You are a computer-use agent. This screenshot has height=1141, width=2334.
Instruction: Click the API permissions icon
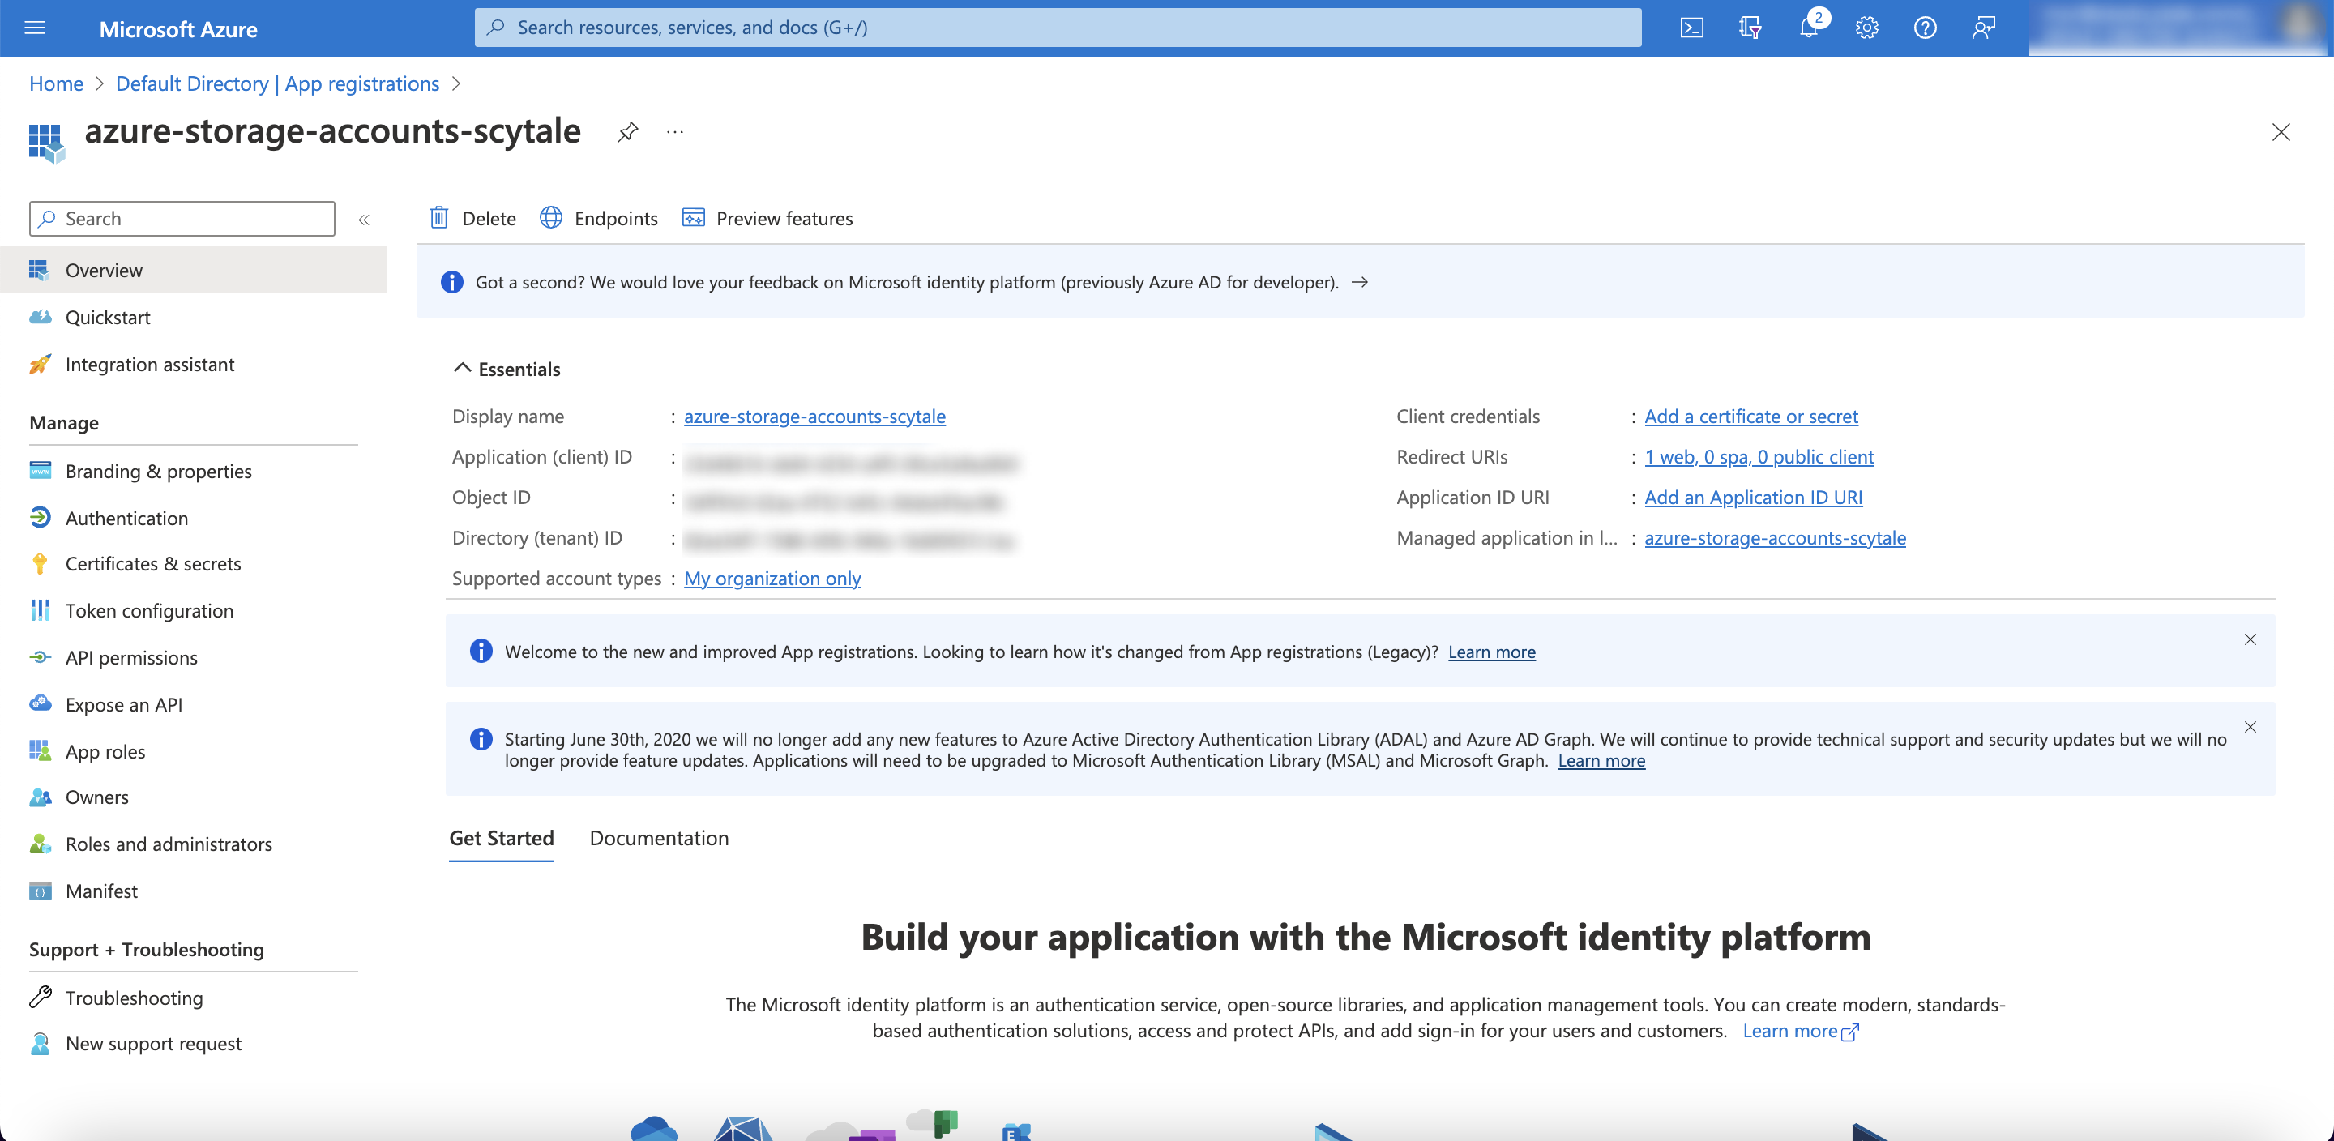pos(40,658)
